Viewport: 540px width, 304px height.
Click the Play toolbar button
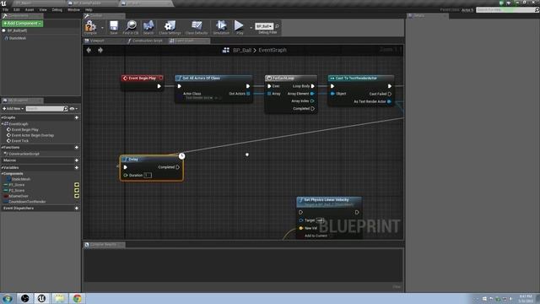[240, 27]
